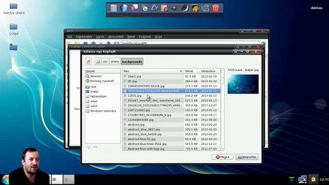
Task: Click the green network activity tray icon
Action: pos(291,179)
